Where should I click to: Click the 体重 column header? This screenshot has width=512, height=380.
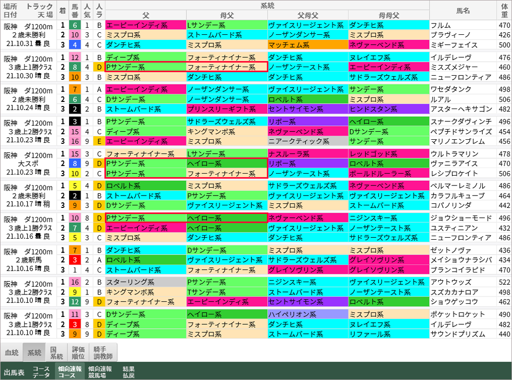(504, 10)
